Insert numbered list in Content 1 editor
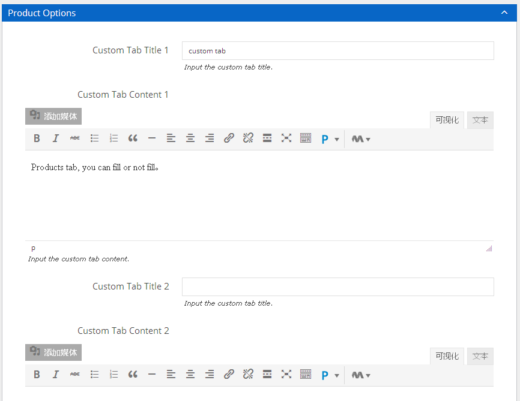The height and width of the screenshot is (401, 520). [x=113, y=138]
